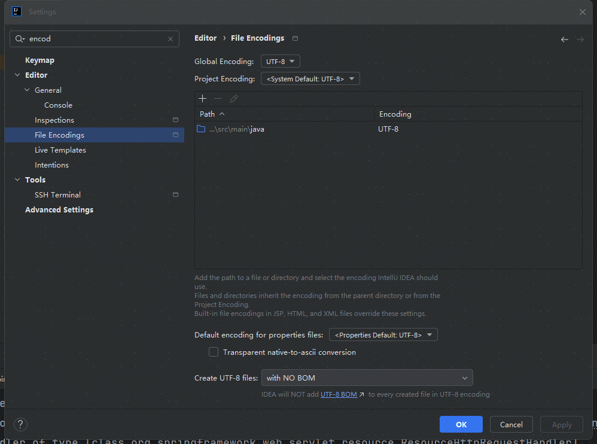597x444 pixels.
Task: Select Live Templates in settings tree
Action: pyautogui.click(x=60, y=150)
